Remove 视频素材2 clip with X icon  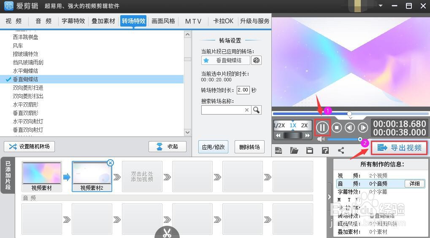click(x=110, y=163)
